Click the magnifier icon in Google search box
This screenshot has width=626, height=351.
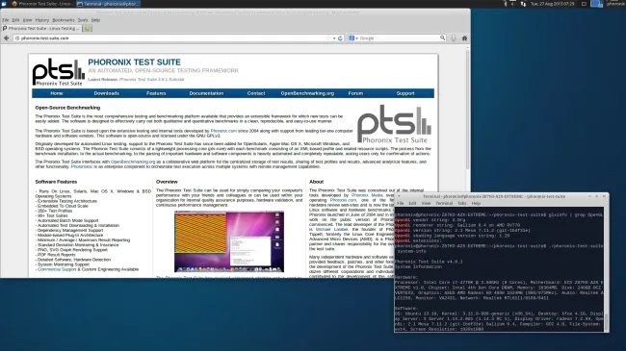point(442,38)
